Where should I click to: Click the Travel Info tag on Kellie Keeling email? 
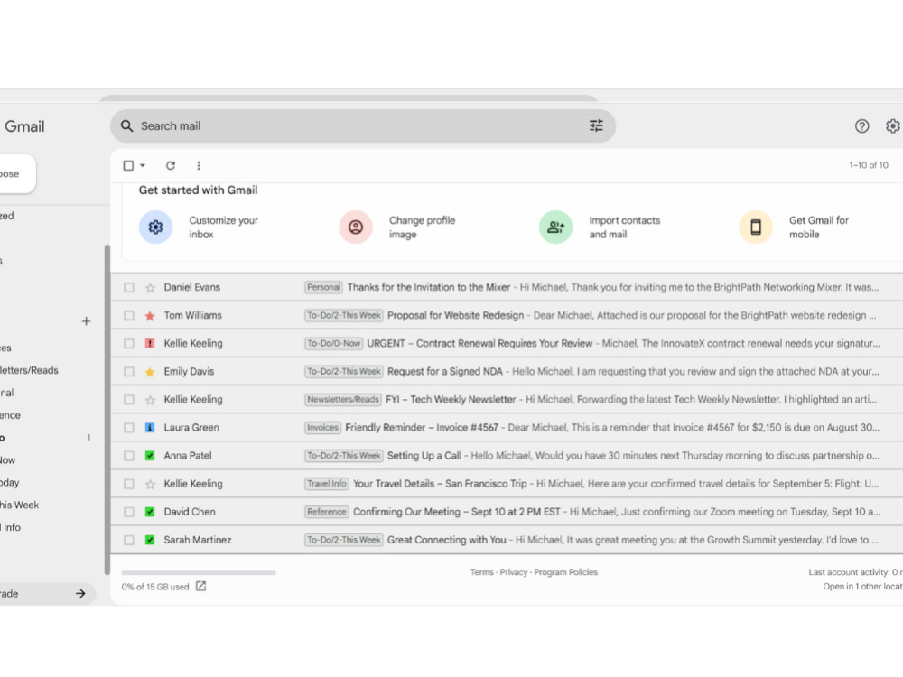[x=327, y=484]
